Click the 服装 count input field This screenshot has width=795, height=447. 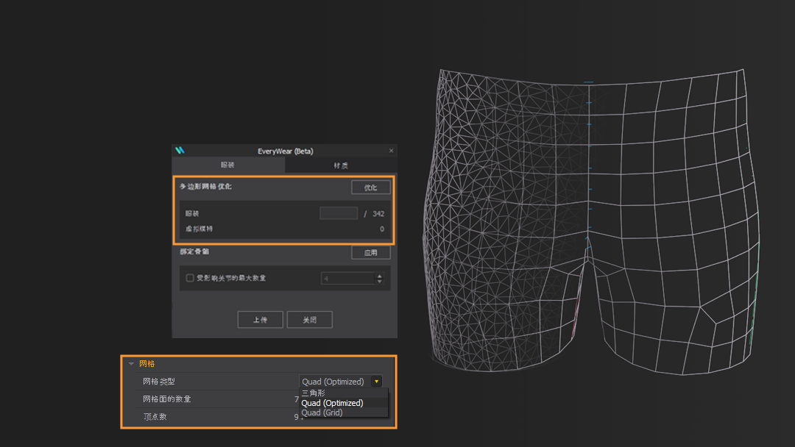(x=339, y=213)
